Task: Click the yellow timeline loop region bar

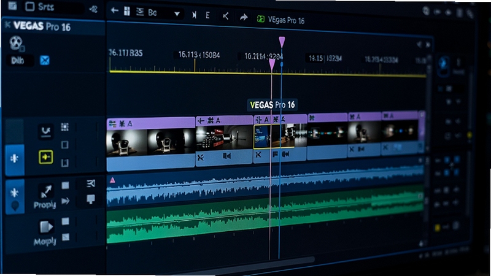Action: pyautogui.click(x=268, y=73)
